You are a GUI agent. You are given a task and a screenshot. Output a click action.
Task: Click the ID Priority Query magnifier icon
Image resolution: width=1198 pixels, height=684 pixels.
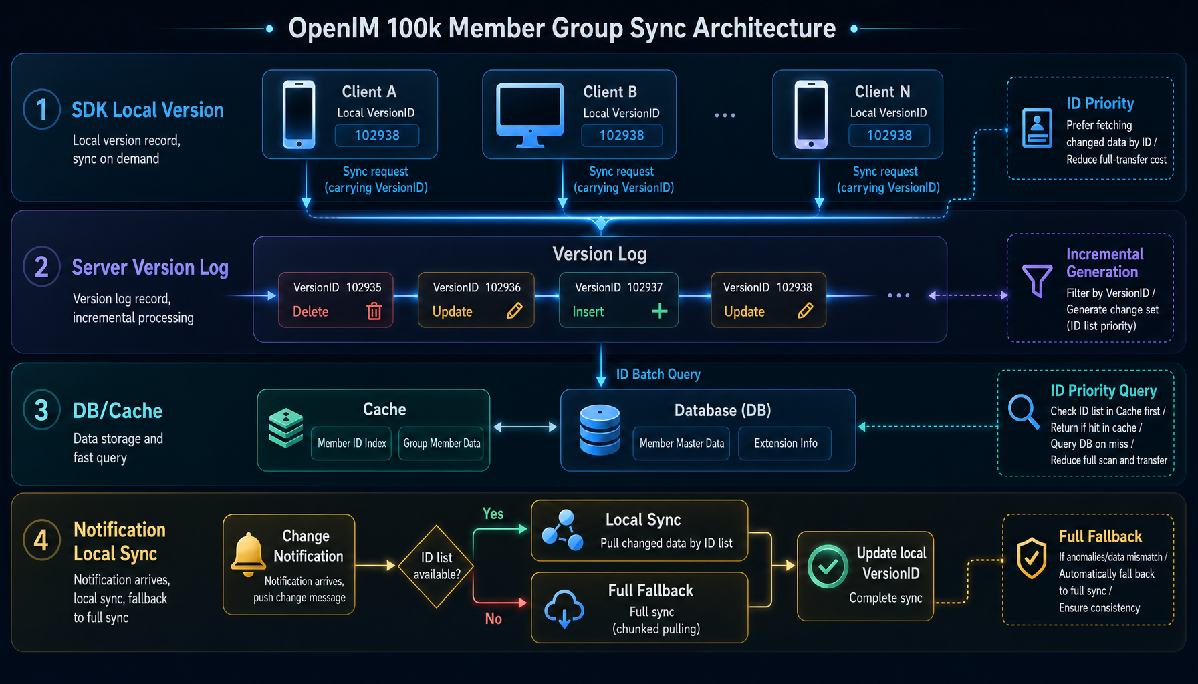click(1023, 410)
